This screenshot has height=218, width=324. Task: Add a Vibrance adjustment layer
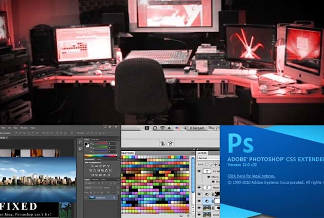click(109, 166)
